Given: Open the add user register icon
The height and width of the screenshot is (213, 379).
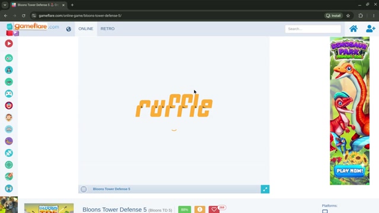Looking at the screenshot, I should click(370, 29).
